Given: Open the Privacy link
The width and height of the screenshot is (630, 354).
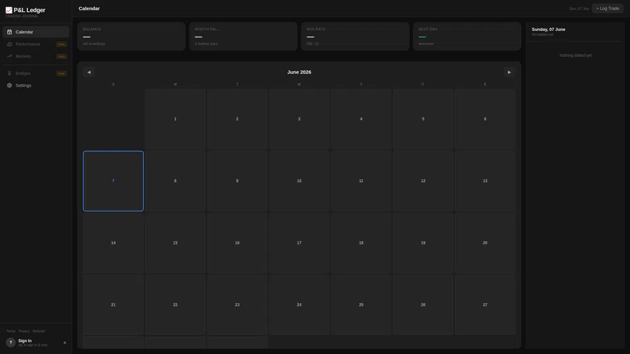Looking at the screenshot, I should click(x=24, y=331).
